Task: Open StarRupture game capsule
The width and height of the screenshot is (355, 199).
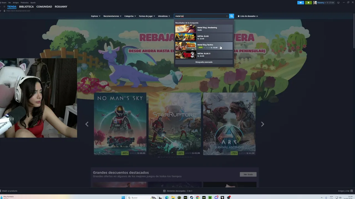Action: (175, 124)
